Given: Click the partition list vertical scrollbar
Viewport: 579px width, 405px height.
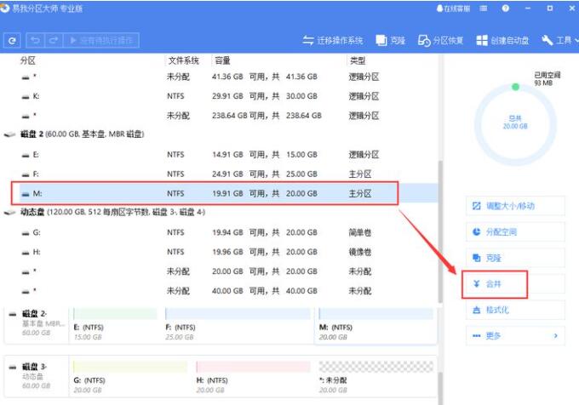Looking at the screenshot, I should (x=440, y=231).
